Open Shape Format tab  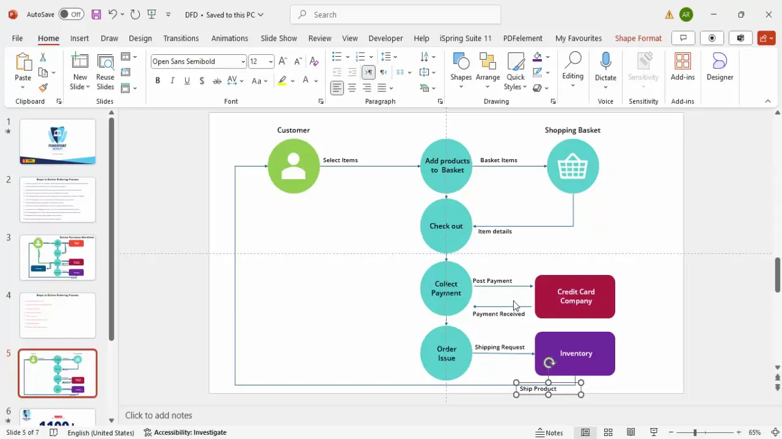638,38
